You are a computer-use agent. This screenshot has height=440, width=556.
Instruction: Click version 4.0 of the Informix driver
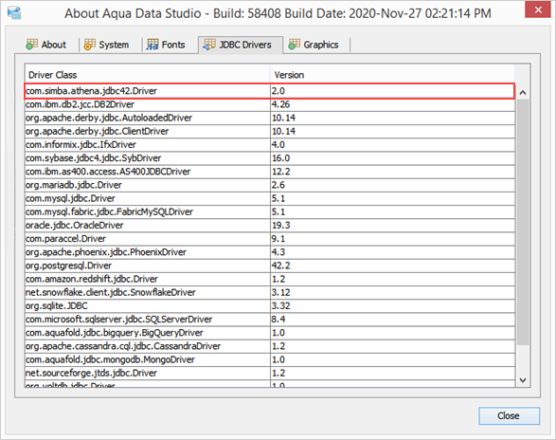point(278,145)
